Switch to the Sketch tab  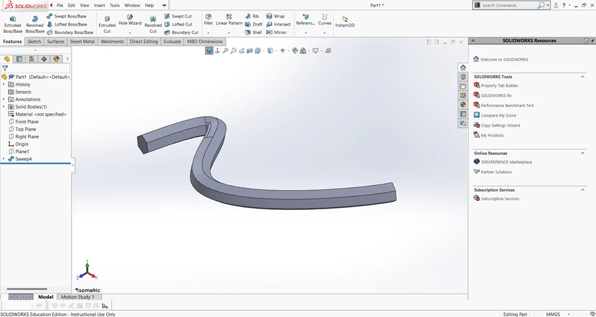34,42
